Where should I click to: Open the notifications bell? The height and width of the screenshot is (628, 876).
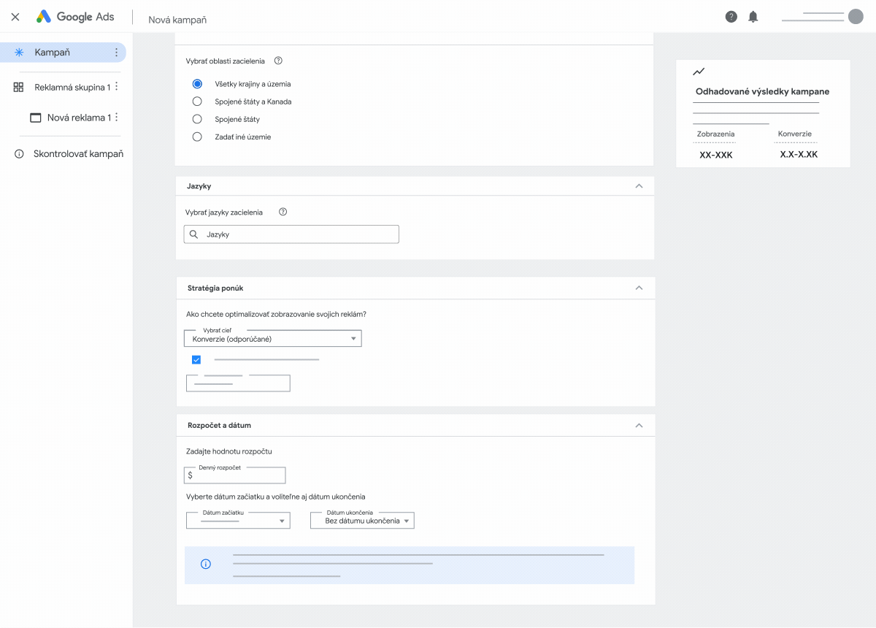pyautogui.click(x=753, y=17)
